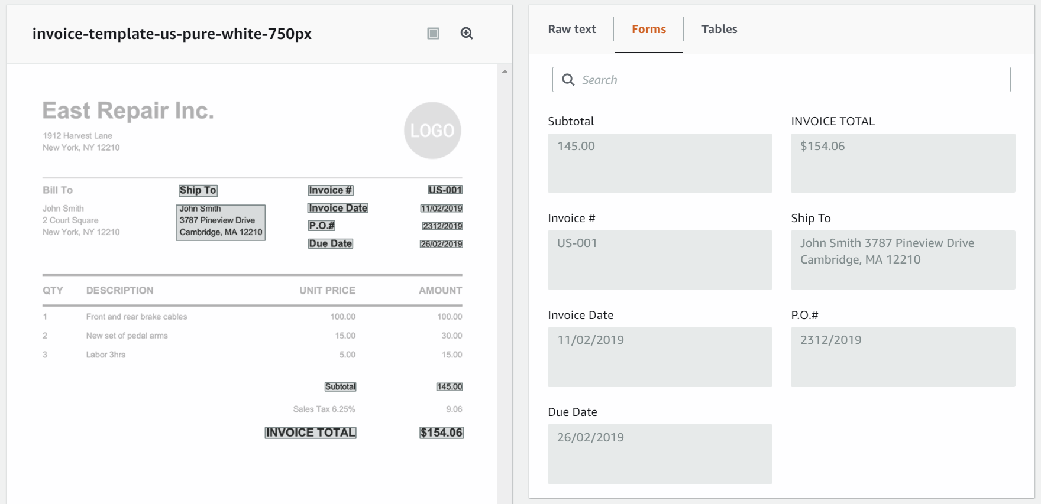Image resolution: width=1041 pixels, height=504 pixels.
Task: Click the Bill To heading in invoice
Action: click(x=57, y=190)
